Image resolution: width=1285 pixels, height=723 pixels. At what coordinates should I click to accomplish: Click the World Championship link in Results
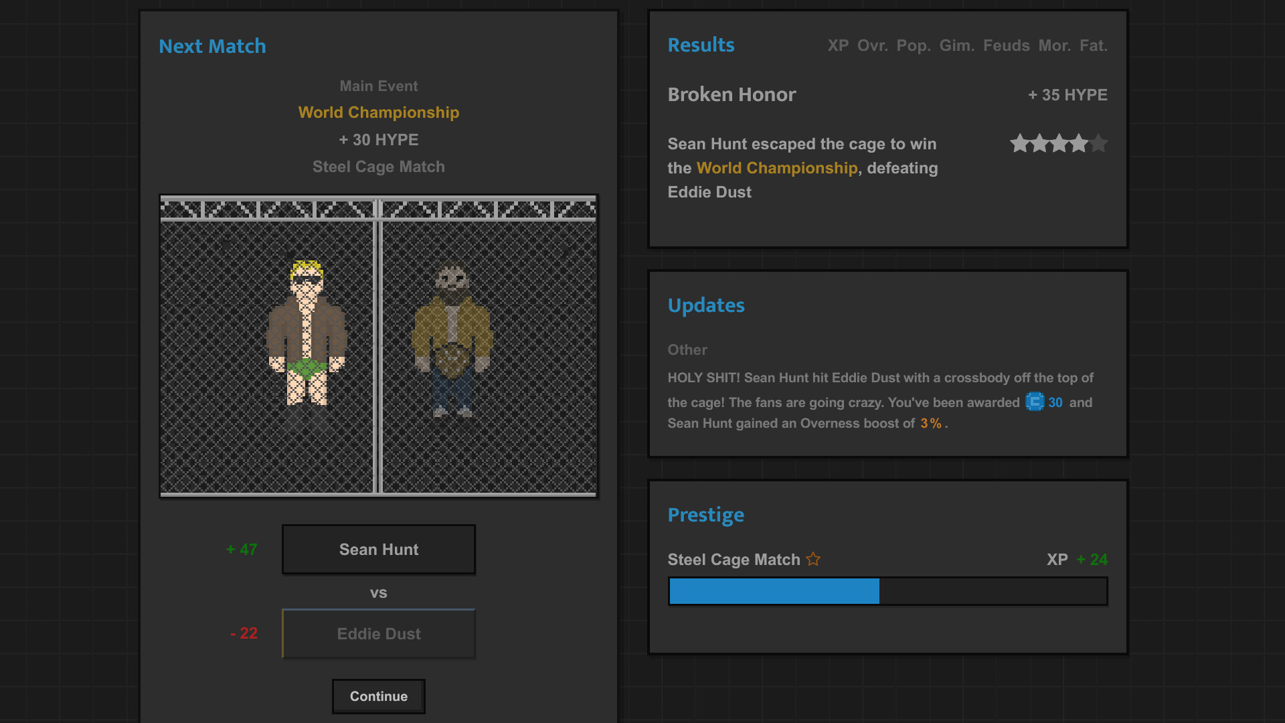pyautogui.click(x=776, y=168)
